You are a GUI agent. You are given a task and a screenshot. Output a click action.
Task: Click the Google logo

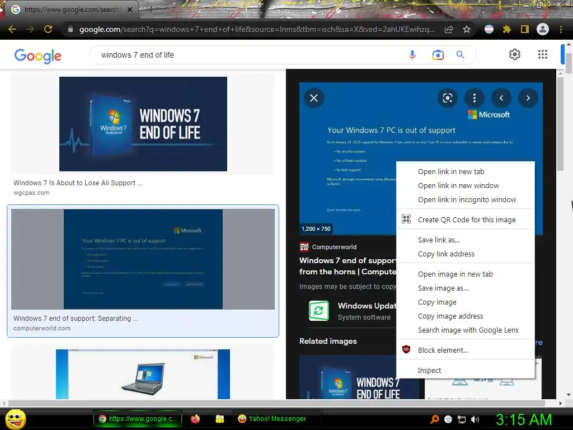tap(38, 55)
